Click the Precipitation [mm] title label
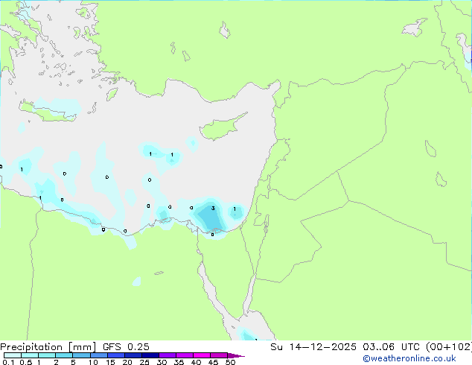The image size is (472, 365). 48,347
